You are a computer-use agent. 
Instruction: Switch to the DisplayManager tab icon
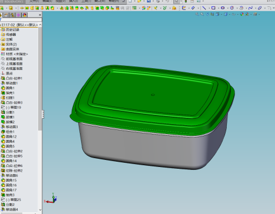tap(25, 15)
